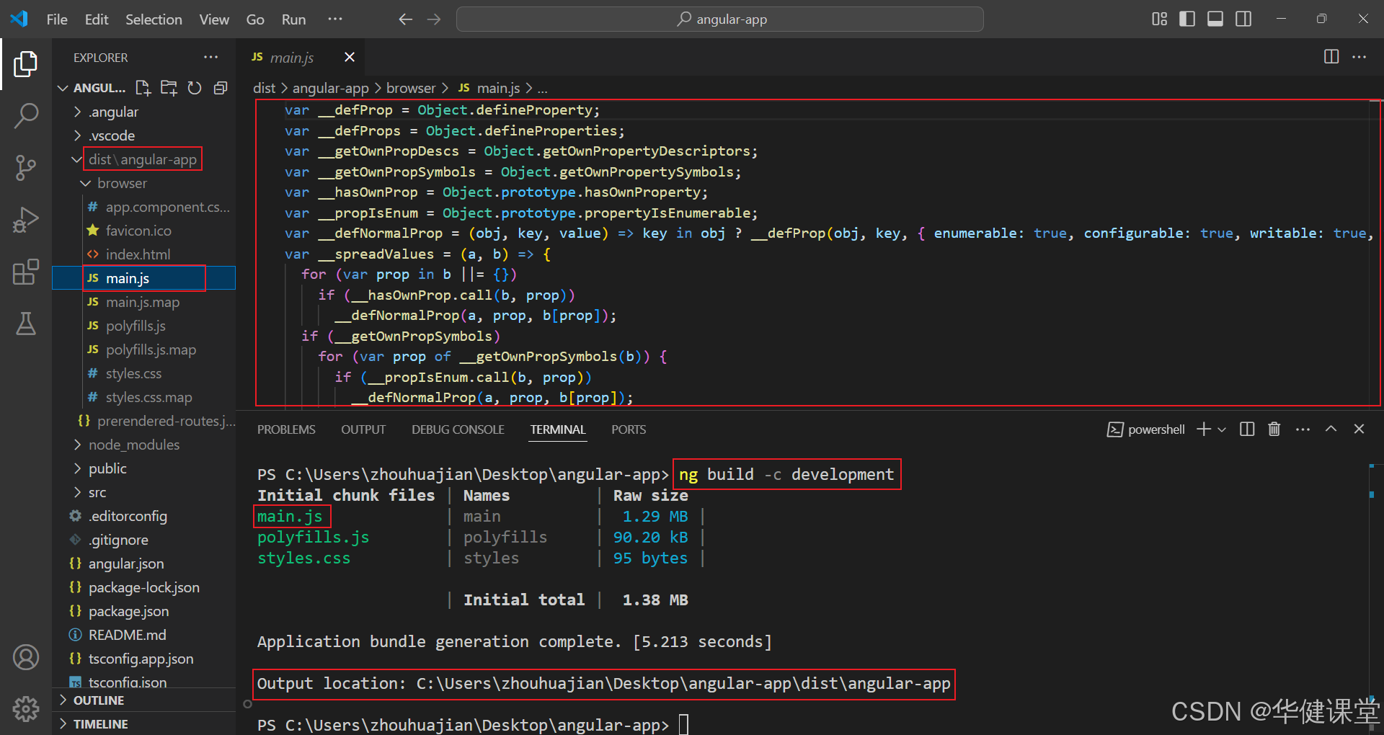The height and width of the screenshot is (735, 1384).
Task: Expand the node_modules folder
Action: pos(144,445)
